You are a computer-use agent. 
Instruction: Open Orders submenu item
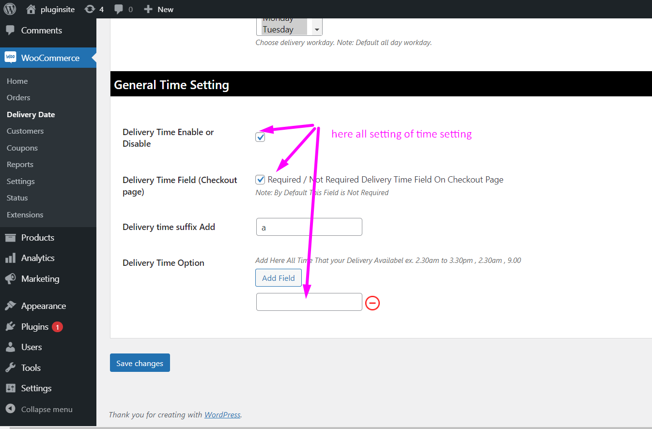(18, 97)
